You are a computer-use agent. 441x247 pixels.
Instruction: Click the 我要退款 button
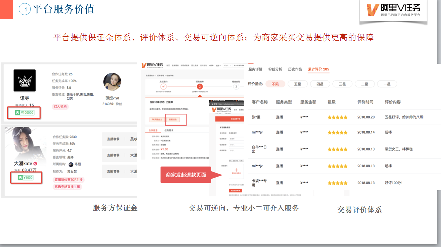(173, 119)
